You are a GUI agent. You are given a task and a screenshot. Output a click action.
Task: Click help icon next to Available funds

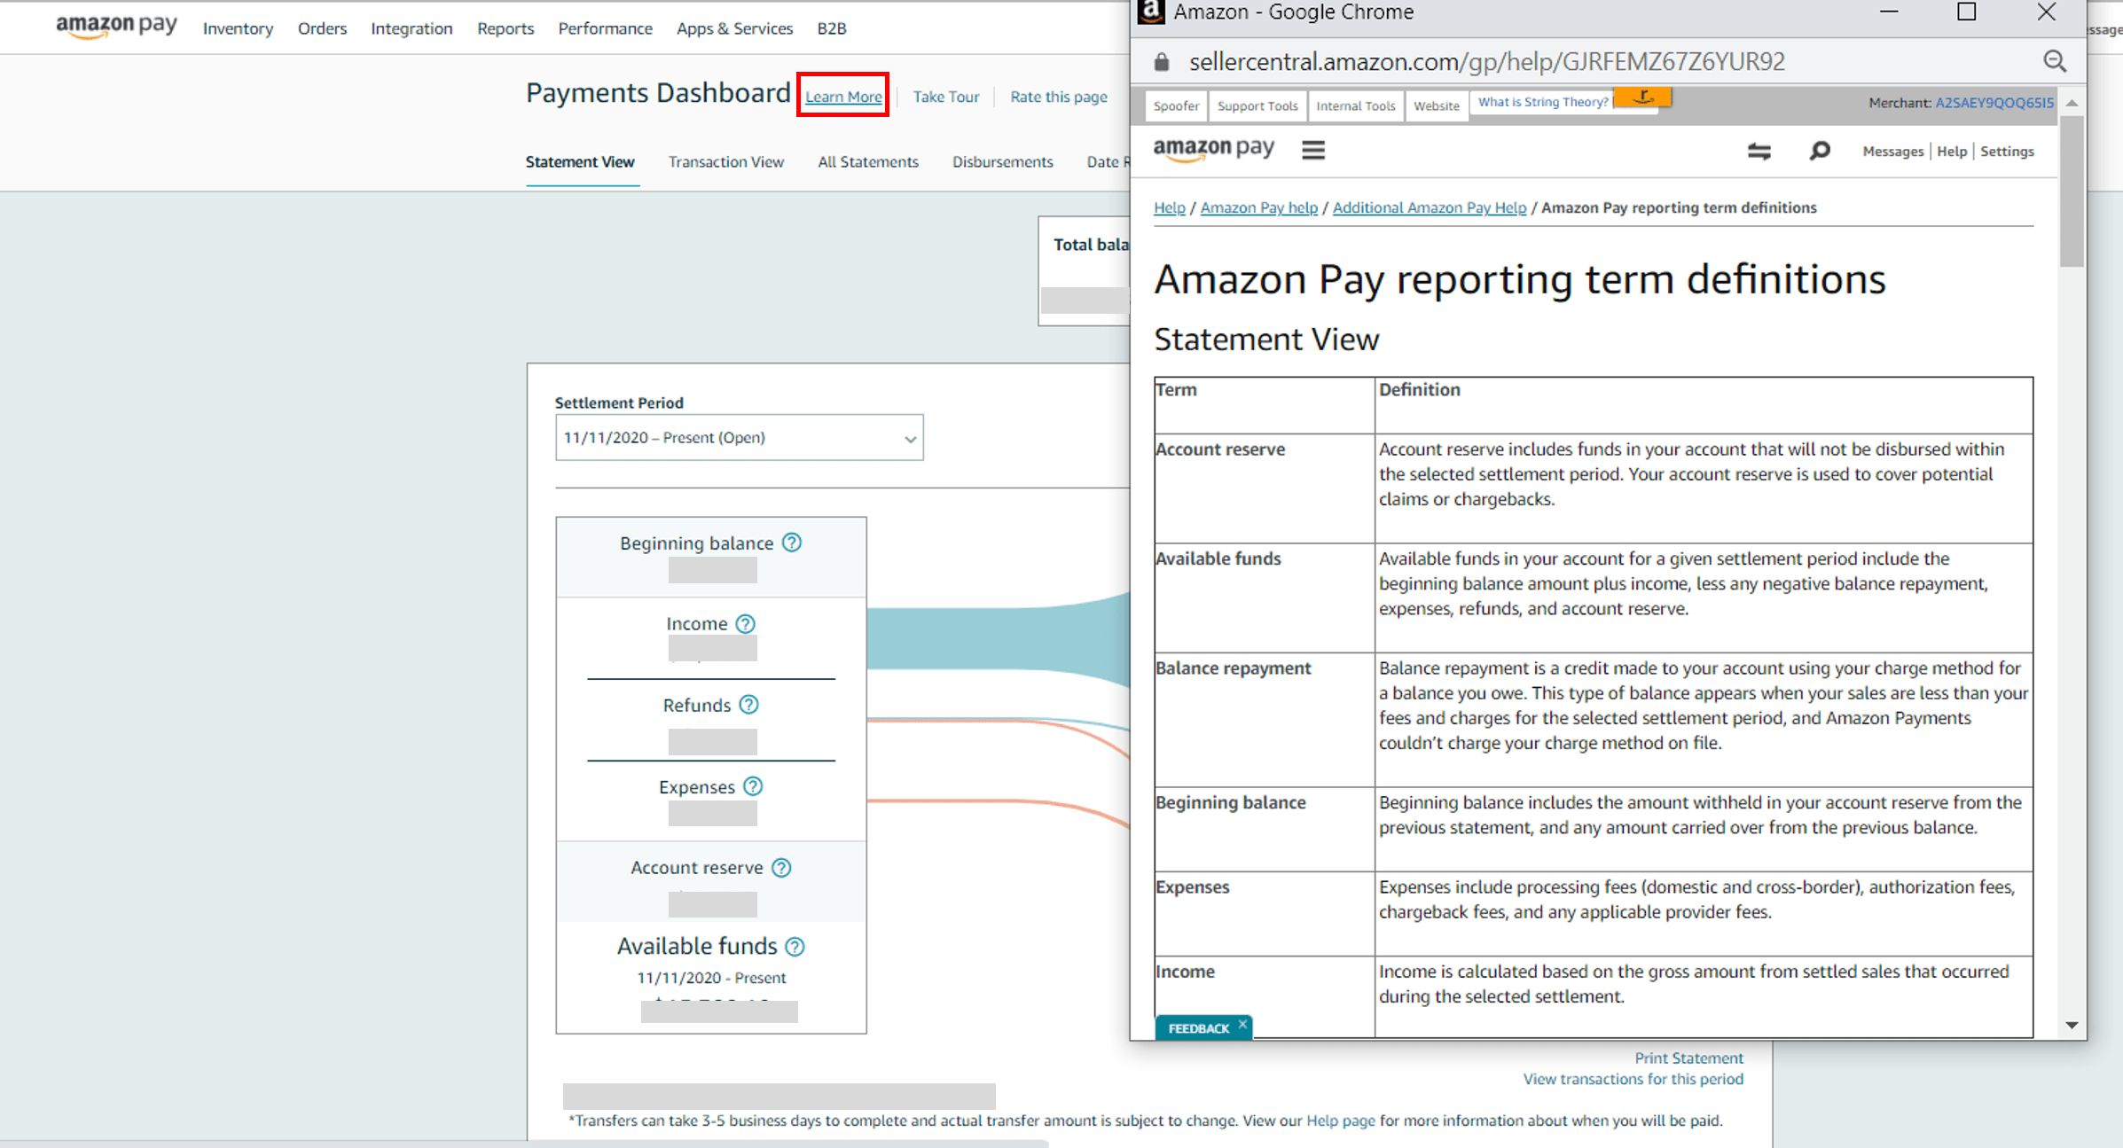(x=795, y=947)
